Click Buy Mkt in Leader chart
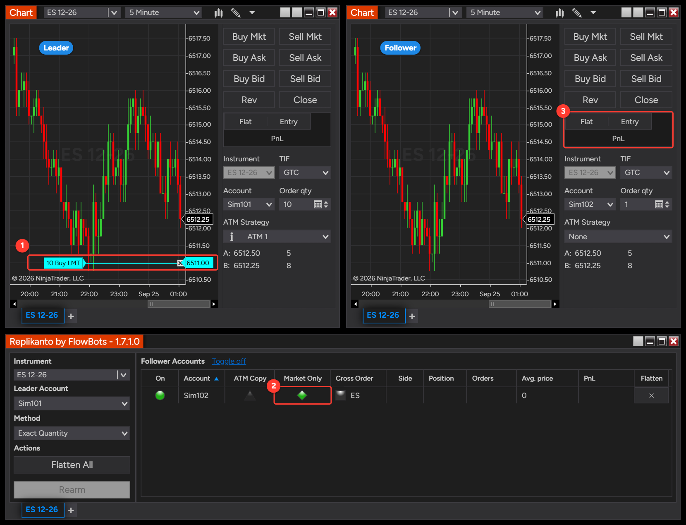The image size is (686, 525). tap(249, 36)
